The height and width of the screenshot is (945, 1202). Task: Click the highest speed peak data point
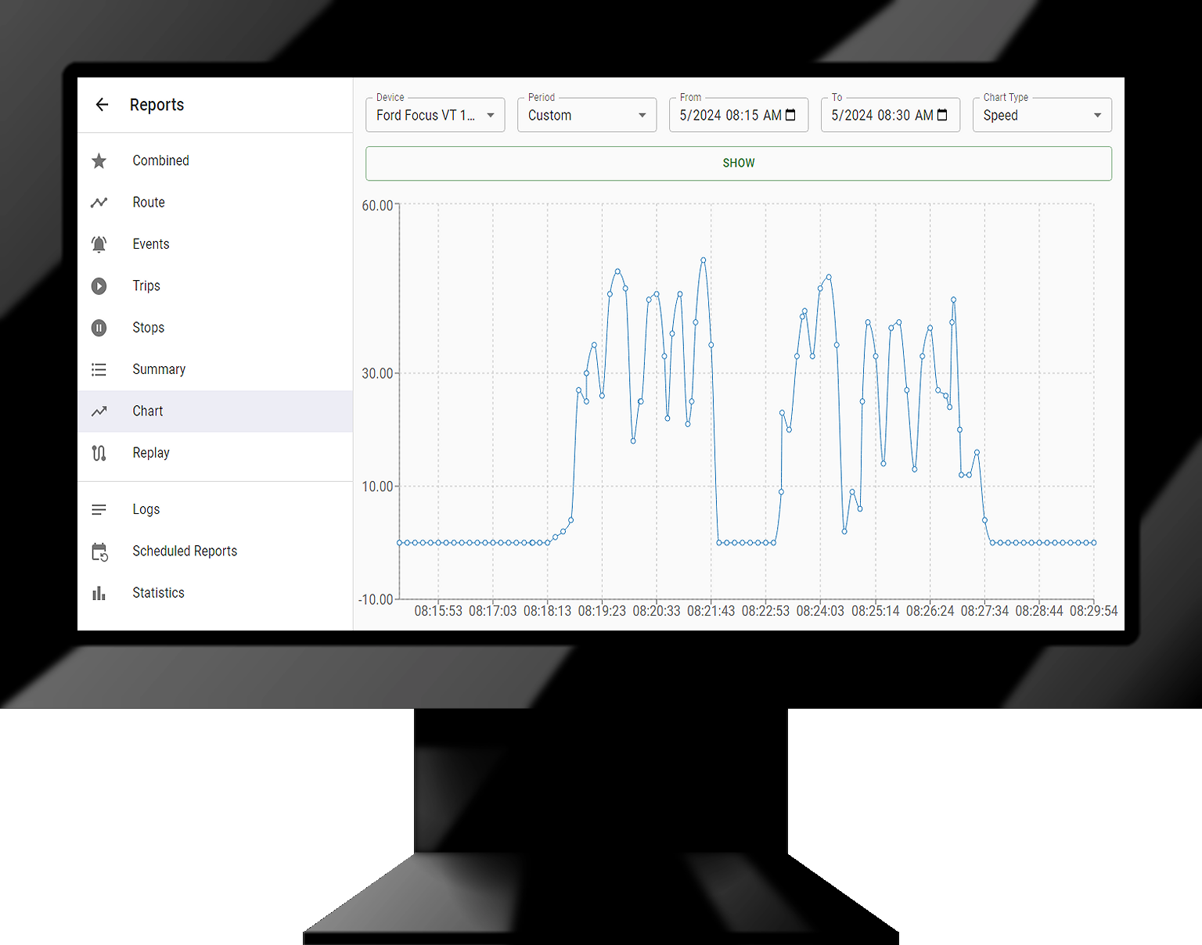point(704,260)
